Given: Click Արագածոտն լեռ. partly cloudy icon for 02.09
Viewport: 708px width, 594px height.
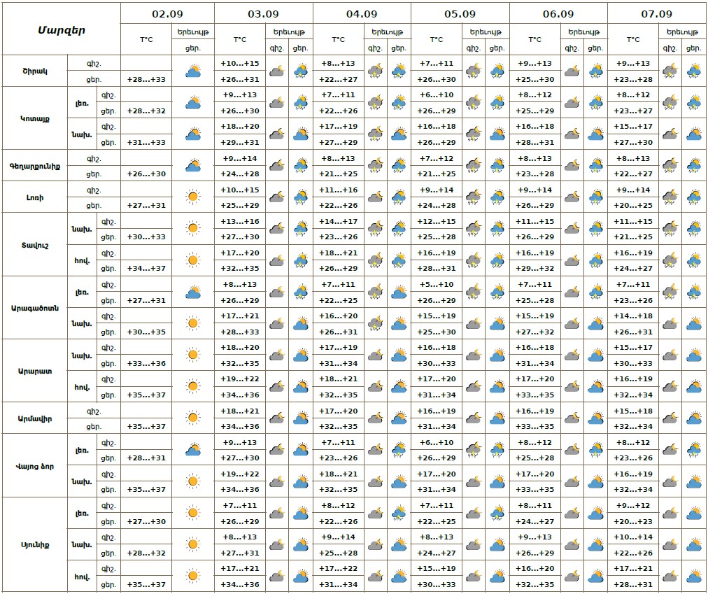Looking at the screenshot, I should pos(193,292).
